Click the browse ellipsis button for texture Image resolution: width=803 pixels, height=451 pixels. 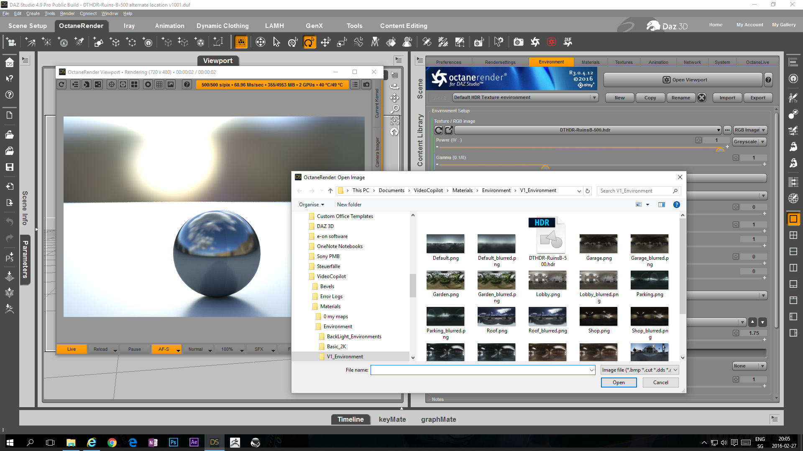727,130
